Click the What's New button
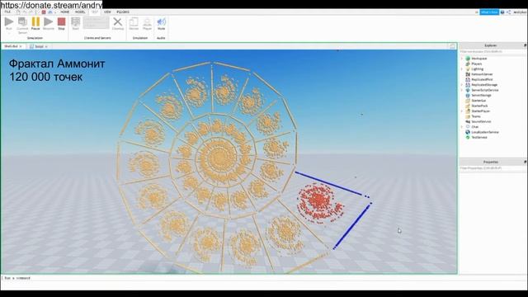Screen dimensions: 528x297 [x=489, y=12]
